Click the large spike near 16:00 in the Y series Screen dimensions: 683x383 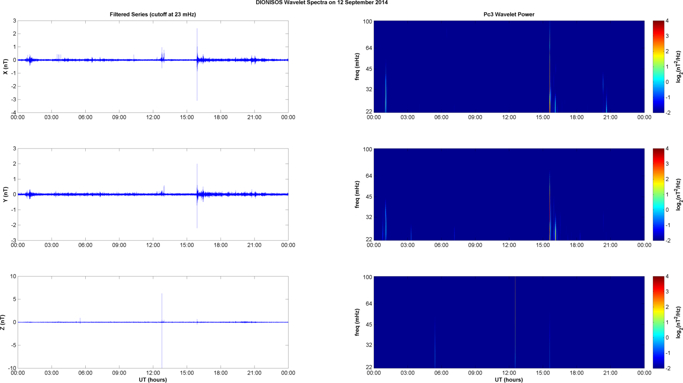tap(197, 196)
